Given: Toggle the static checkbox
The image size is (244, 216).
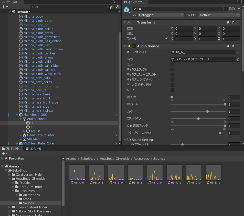Looking at the screenshot, I should tap(226, 9).
